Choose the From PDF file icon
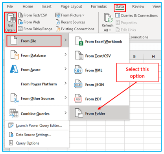This screenshot has height=154, width=164. (x=78, y=98)
